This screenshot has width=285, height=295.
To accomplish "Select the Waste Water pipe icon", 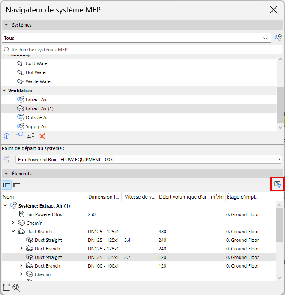I will point(21,81).
